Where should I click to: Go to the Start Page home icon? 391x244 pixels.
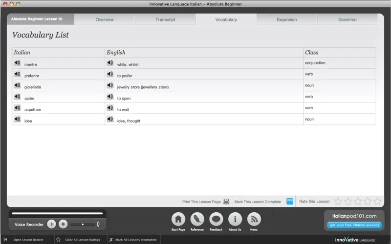(x=178, y=219)
